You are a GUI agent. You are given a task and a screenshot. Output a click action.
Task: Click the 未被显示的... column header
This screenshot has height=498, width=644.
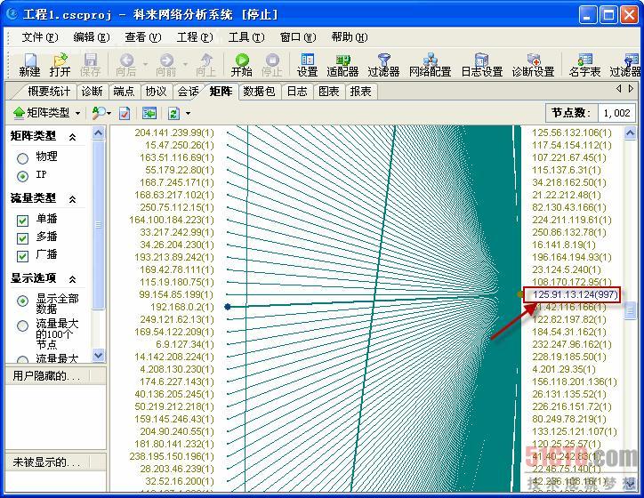47,462
